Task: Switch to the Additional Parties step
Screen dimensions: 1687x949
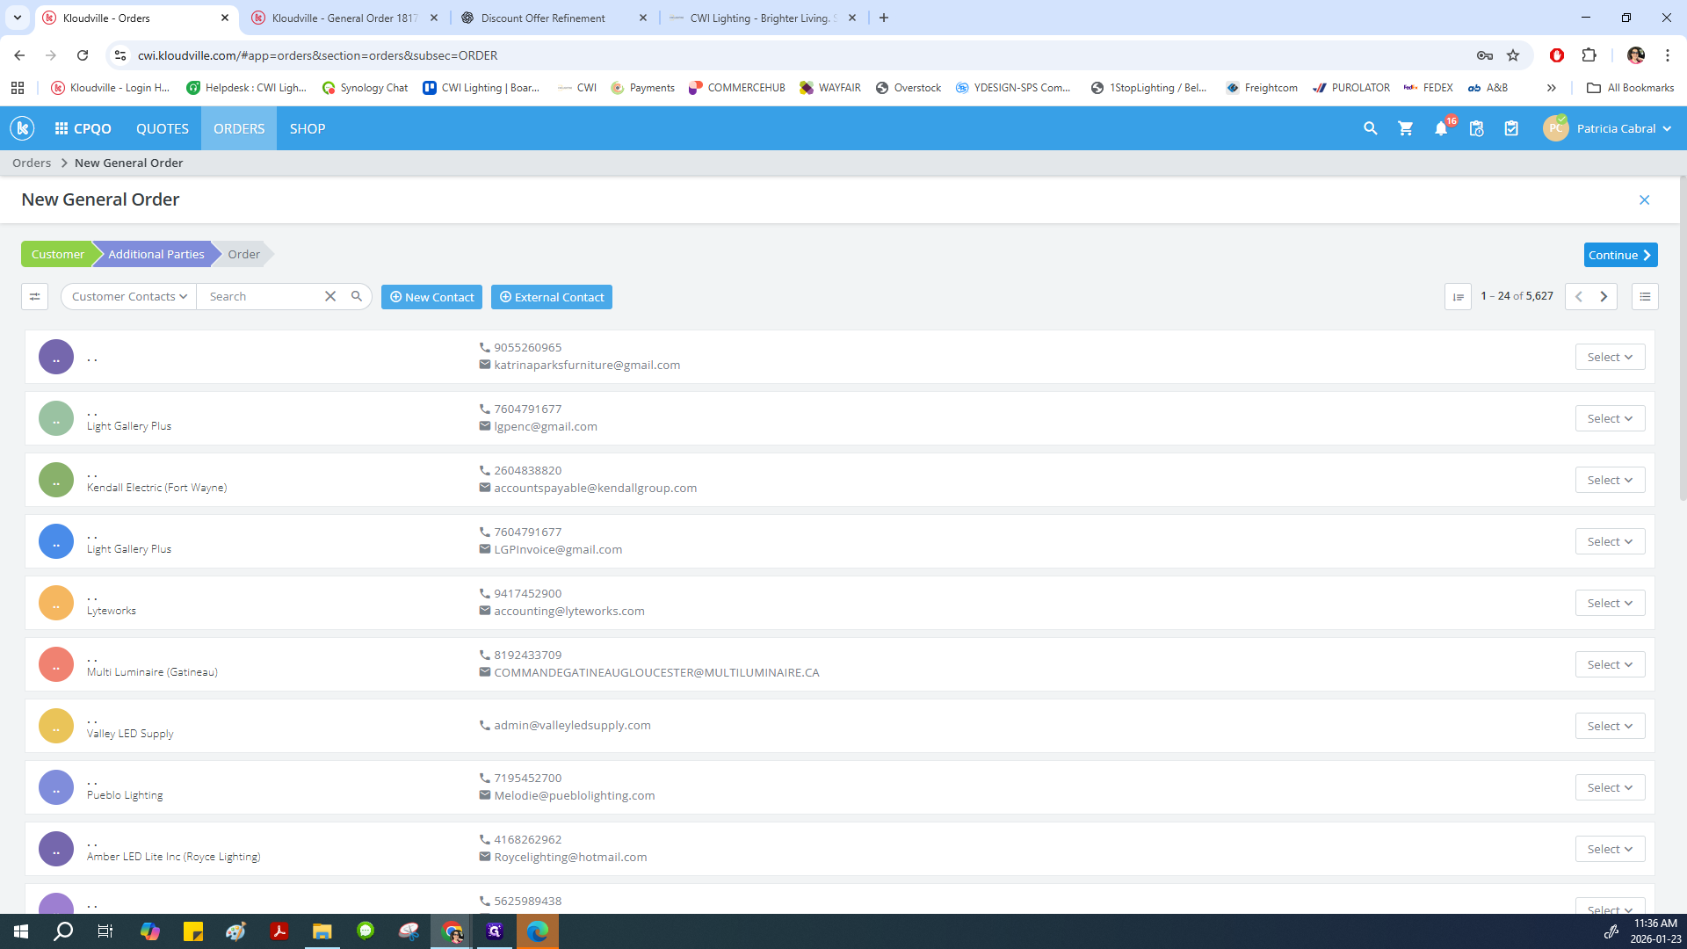Action: click(x=156, y=255)
